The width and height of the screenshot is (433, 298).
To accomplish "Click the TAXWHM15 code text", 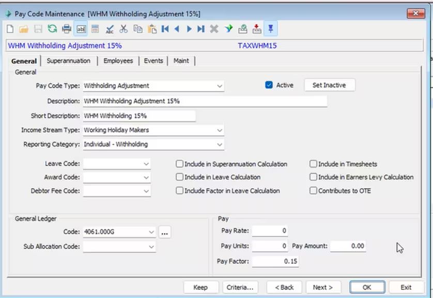I will click(257, 46).
